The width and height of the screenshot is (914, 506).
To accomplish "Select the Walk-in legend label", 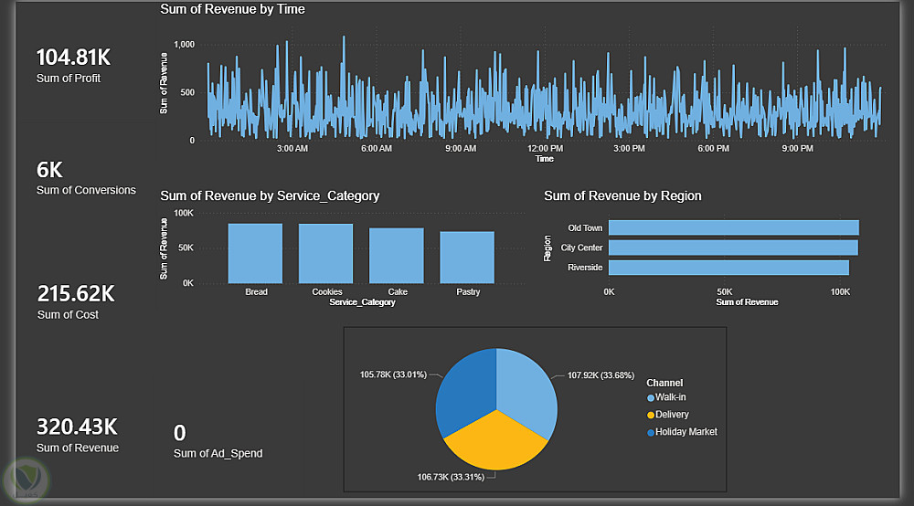I will click(x=670, y=397).
